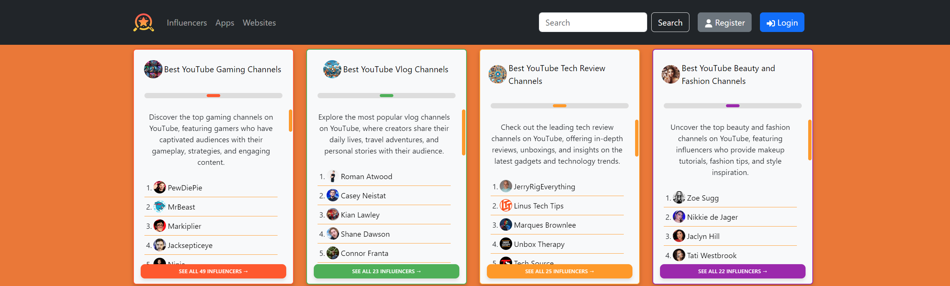Select the Jaclyn Hill name text

coord(703,236)
